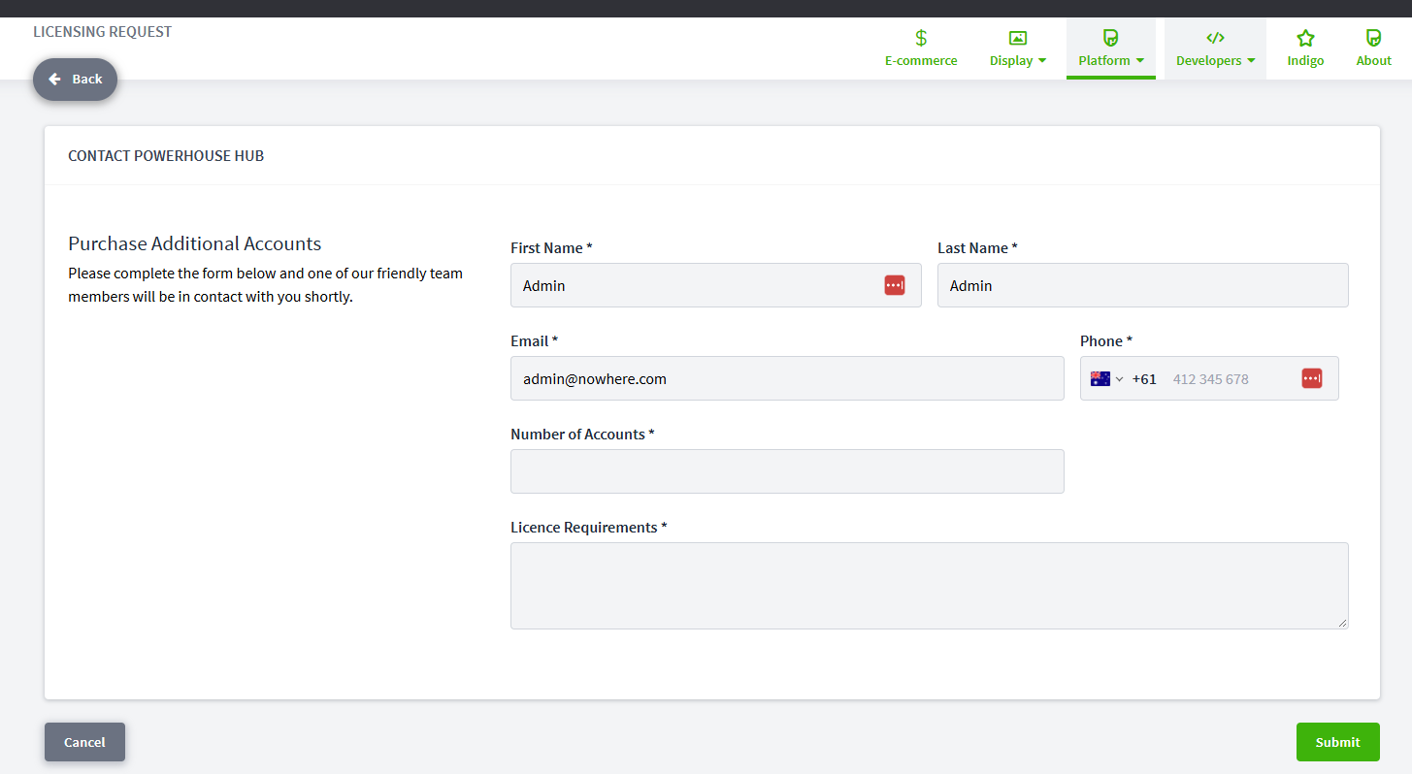Open the E-commerce dollar menu item
This screenshot has width=1412, height=774.
(x=921, y=48)
